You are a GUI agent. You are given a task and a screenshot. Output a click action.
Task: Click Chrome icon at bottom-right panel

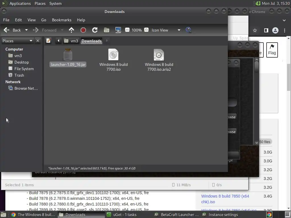269,215
